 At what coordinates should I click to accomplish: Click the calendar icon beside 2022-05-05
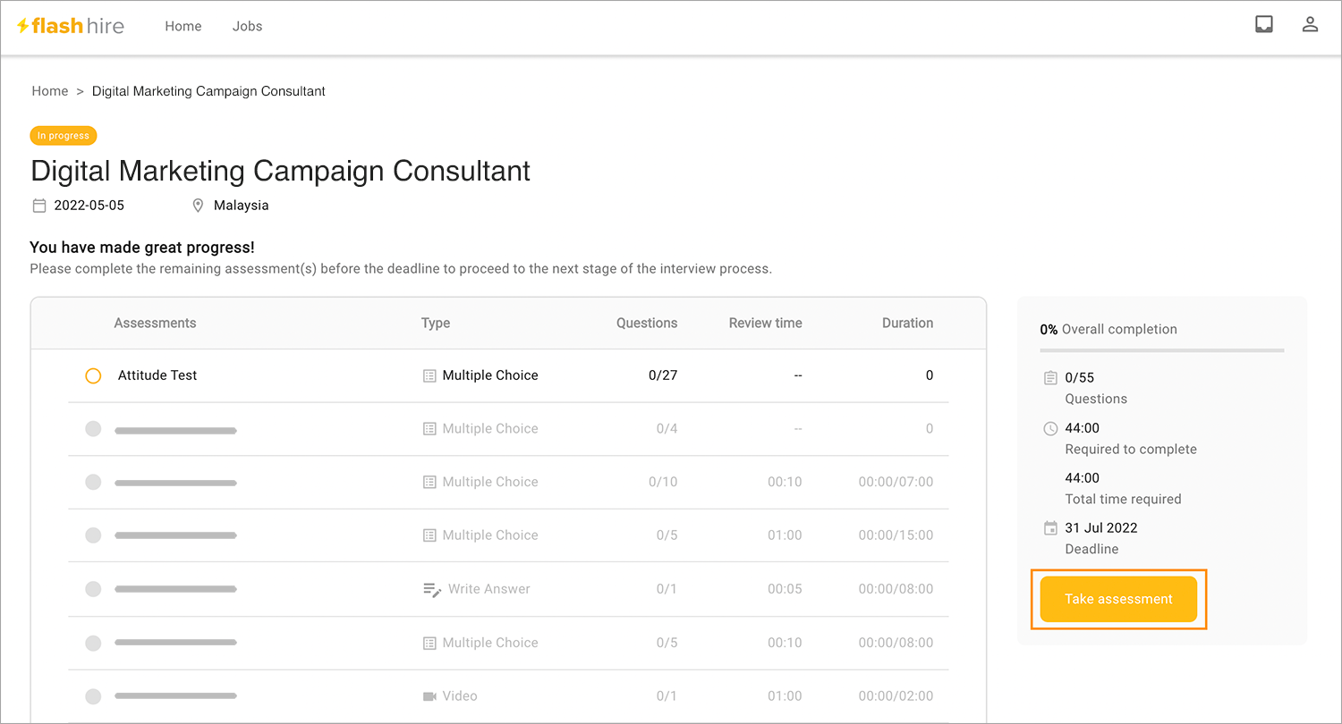(39, 206)
